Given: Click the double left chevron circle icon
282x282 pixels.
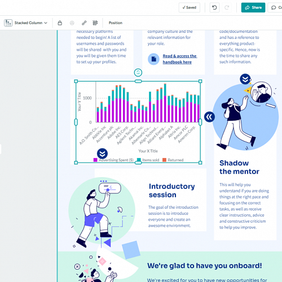Looking at the screenshot, I should click(209, 117).
